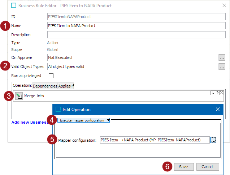Viewport: 230px width, 175px height.
Task: Click the Mapper configuration value field
Action: 155,140
